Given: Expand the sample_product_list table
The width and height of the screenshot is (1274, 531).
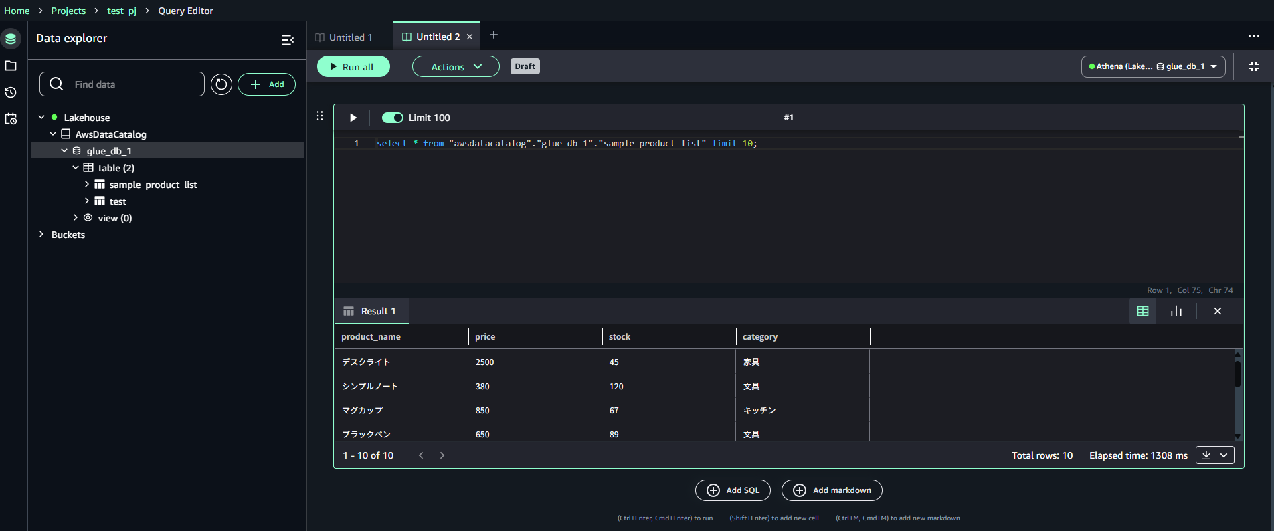Looking at the screenshot, I should tap(87, 184).
